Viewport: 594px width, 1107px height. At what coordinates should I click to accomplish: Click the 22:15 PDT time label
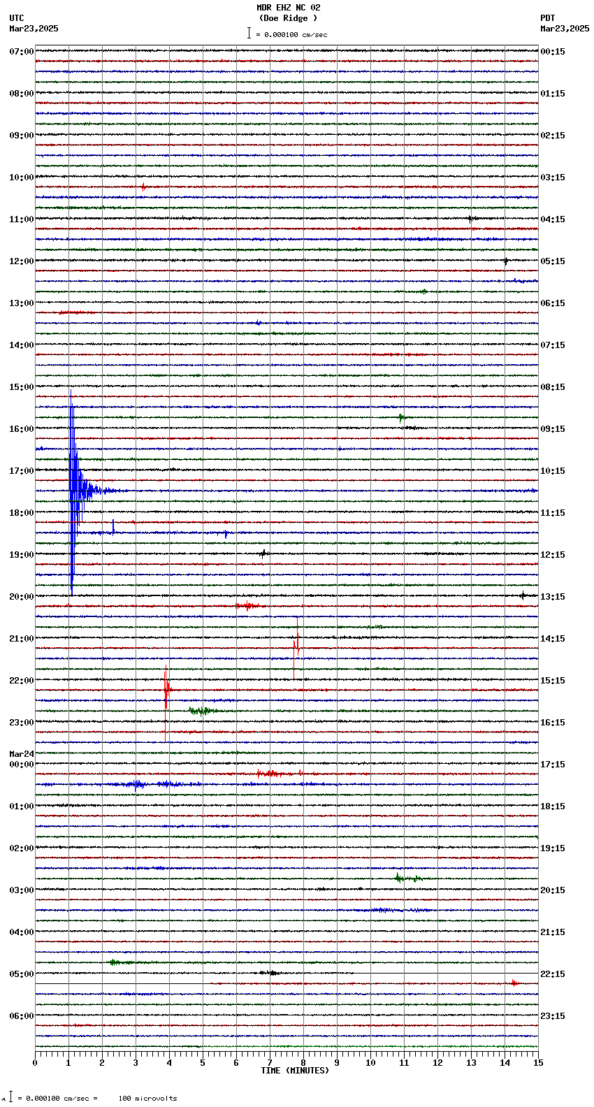point(553,974)
